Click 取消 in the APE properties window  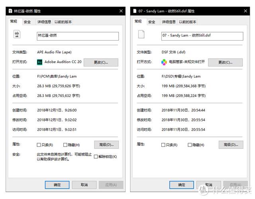tap(84, 185)
